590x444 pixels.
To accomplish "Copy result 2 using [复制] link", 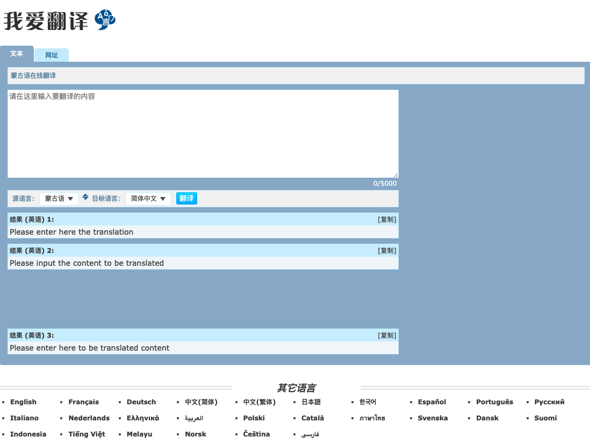I will click(387, 251).
